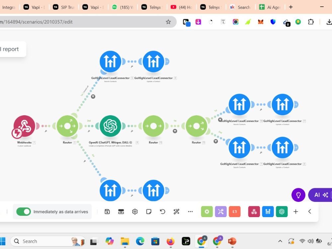Bookmark this page with the star icon

(168, 22)
